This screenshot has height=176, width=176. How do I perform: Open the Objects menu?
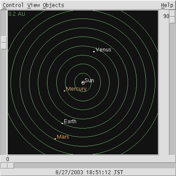click(x=53, y=5)
